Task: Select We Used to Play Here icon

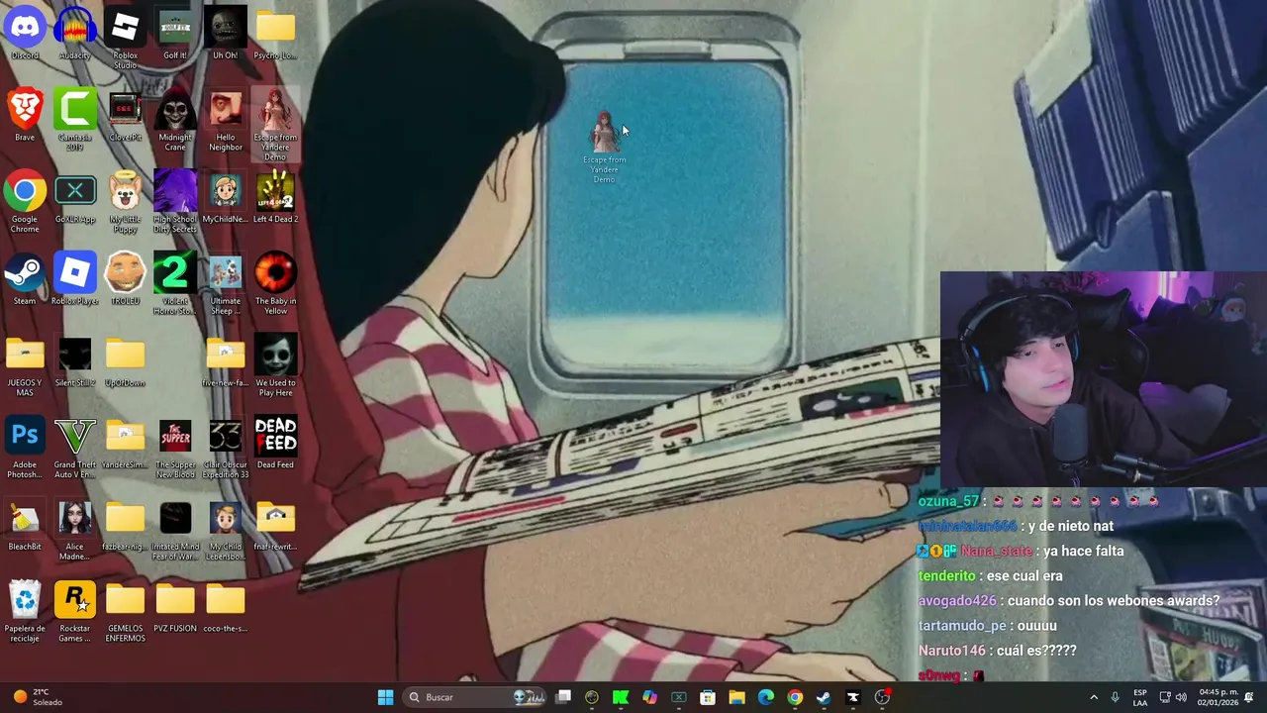Action: 275,366
